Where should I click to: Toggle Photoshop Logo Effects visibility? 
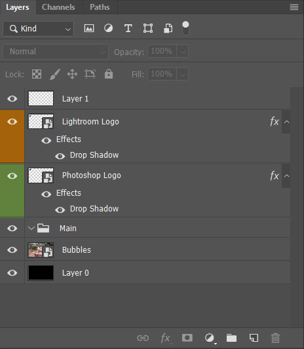click(x=47, y=194)
